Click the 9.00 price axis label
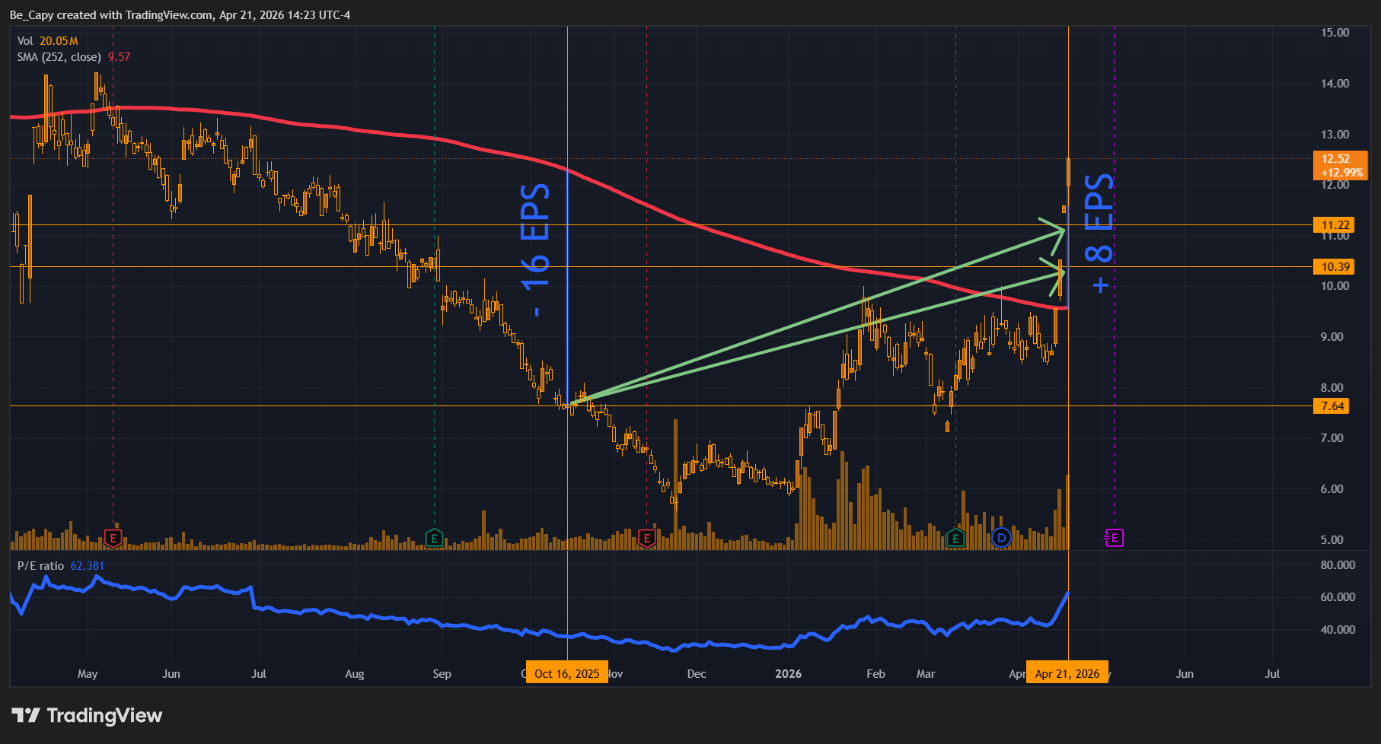 pyautogui.click(x=1332, y=337)
